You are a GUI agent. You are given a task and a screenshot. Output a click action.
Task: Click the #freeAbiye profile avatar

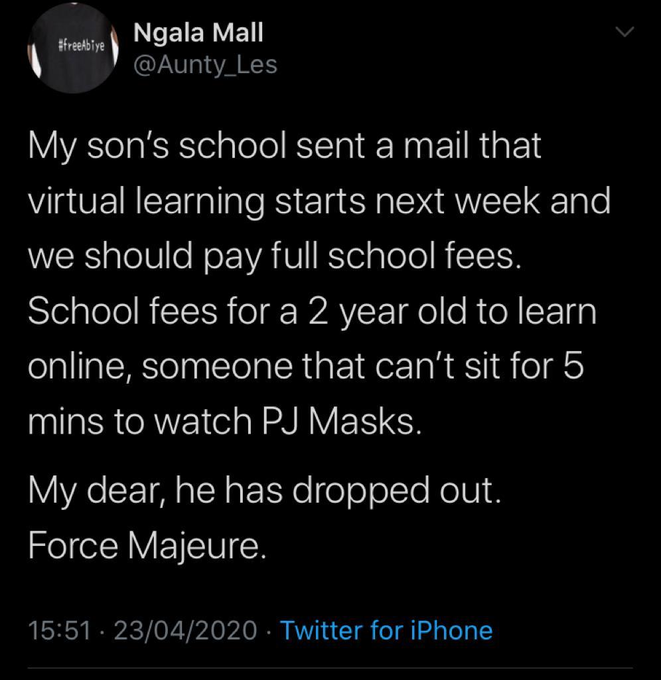(74, 48)
